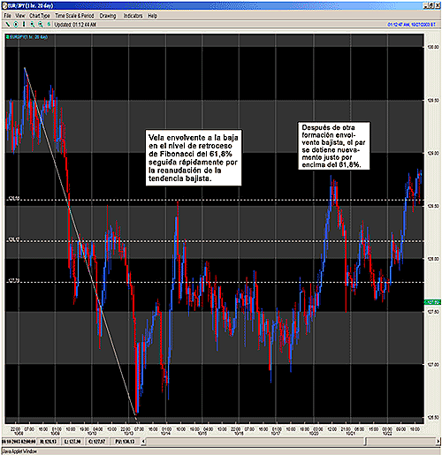This screenshot has width=442, height=455.
Task: Click the EUR/JPY title bar app icon
Action: click(5, 5)
